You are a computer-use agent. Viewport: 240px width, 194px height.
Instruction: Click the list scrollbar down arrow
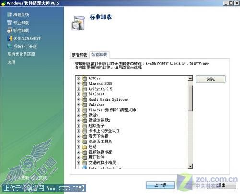tap(190, 166)
